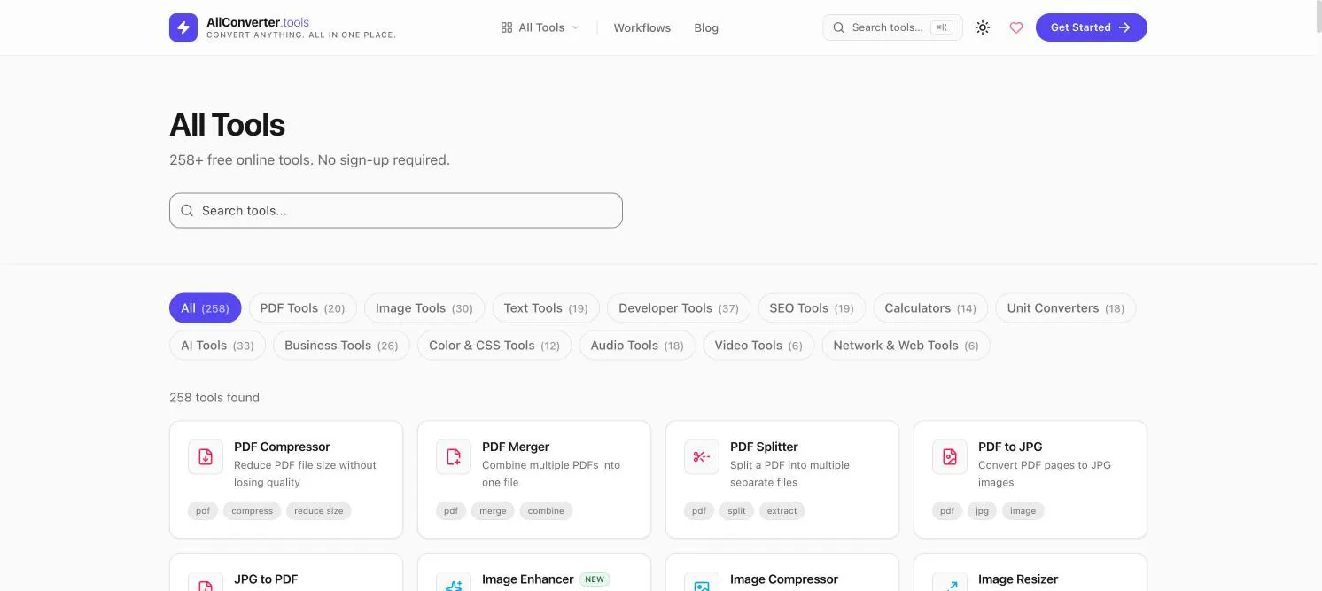1322x591 pixels.
Task: Click the "jpg" tag on PDF to JPG
Action: tap(982, 511)
